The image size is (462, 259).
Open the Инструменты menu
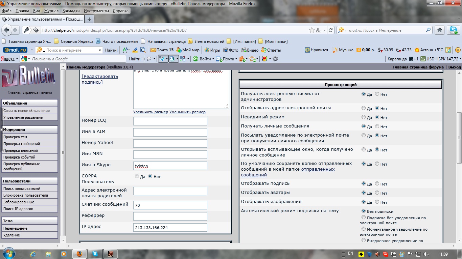(x=96, y=11)
